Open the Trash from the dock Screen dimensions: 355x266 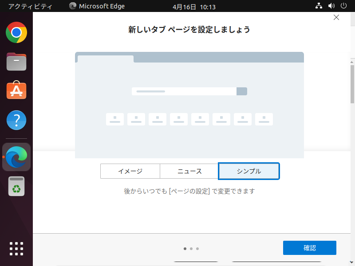[16, 186]
